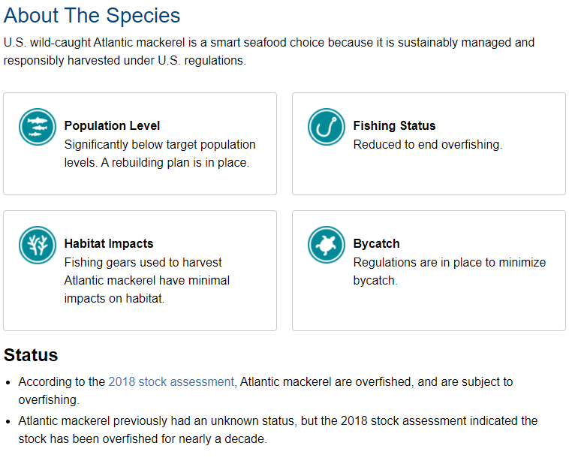Click the Fishing Status hook icon

click(x=327, y=127)
